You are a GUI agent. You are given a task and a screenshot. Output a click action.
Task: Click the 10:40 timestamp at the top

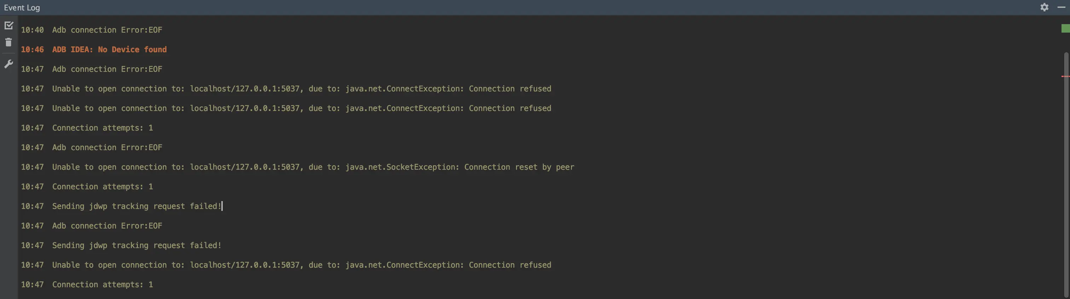(32, 30)
